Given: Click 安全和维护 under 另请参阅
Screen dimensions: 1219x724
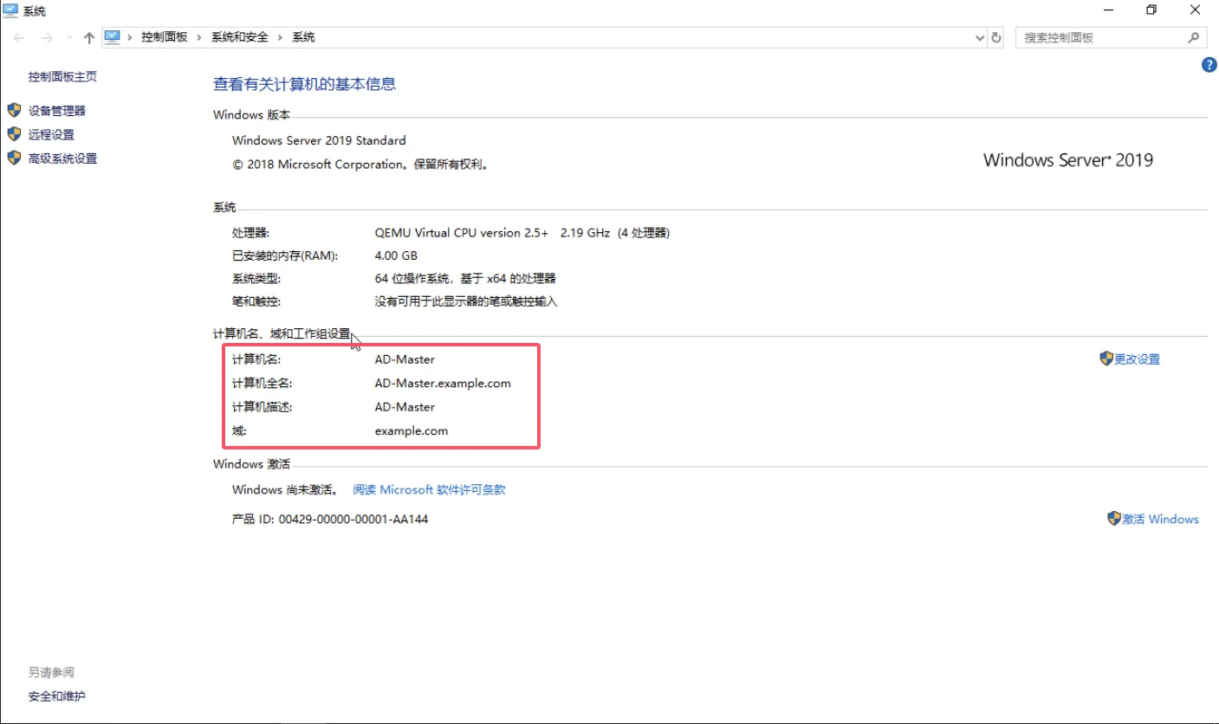Looking at the screenshot, I should click(x=57, y=696).
